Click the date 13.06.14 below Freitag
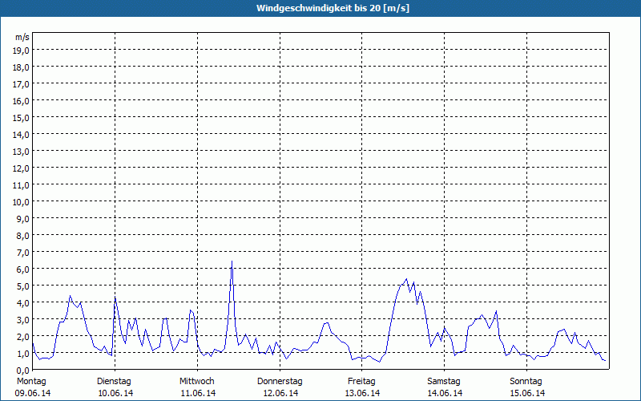This screenshot has height=401, width=641. (x=362, y=393)
